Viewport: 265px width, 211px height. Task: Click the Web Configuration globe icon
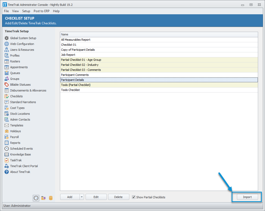point(7,44)
